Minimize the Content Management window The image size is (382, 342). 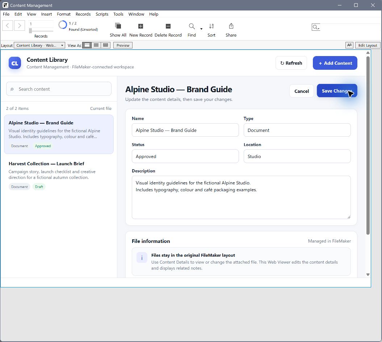pos(340,5)
